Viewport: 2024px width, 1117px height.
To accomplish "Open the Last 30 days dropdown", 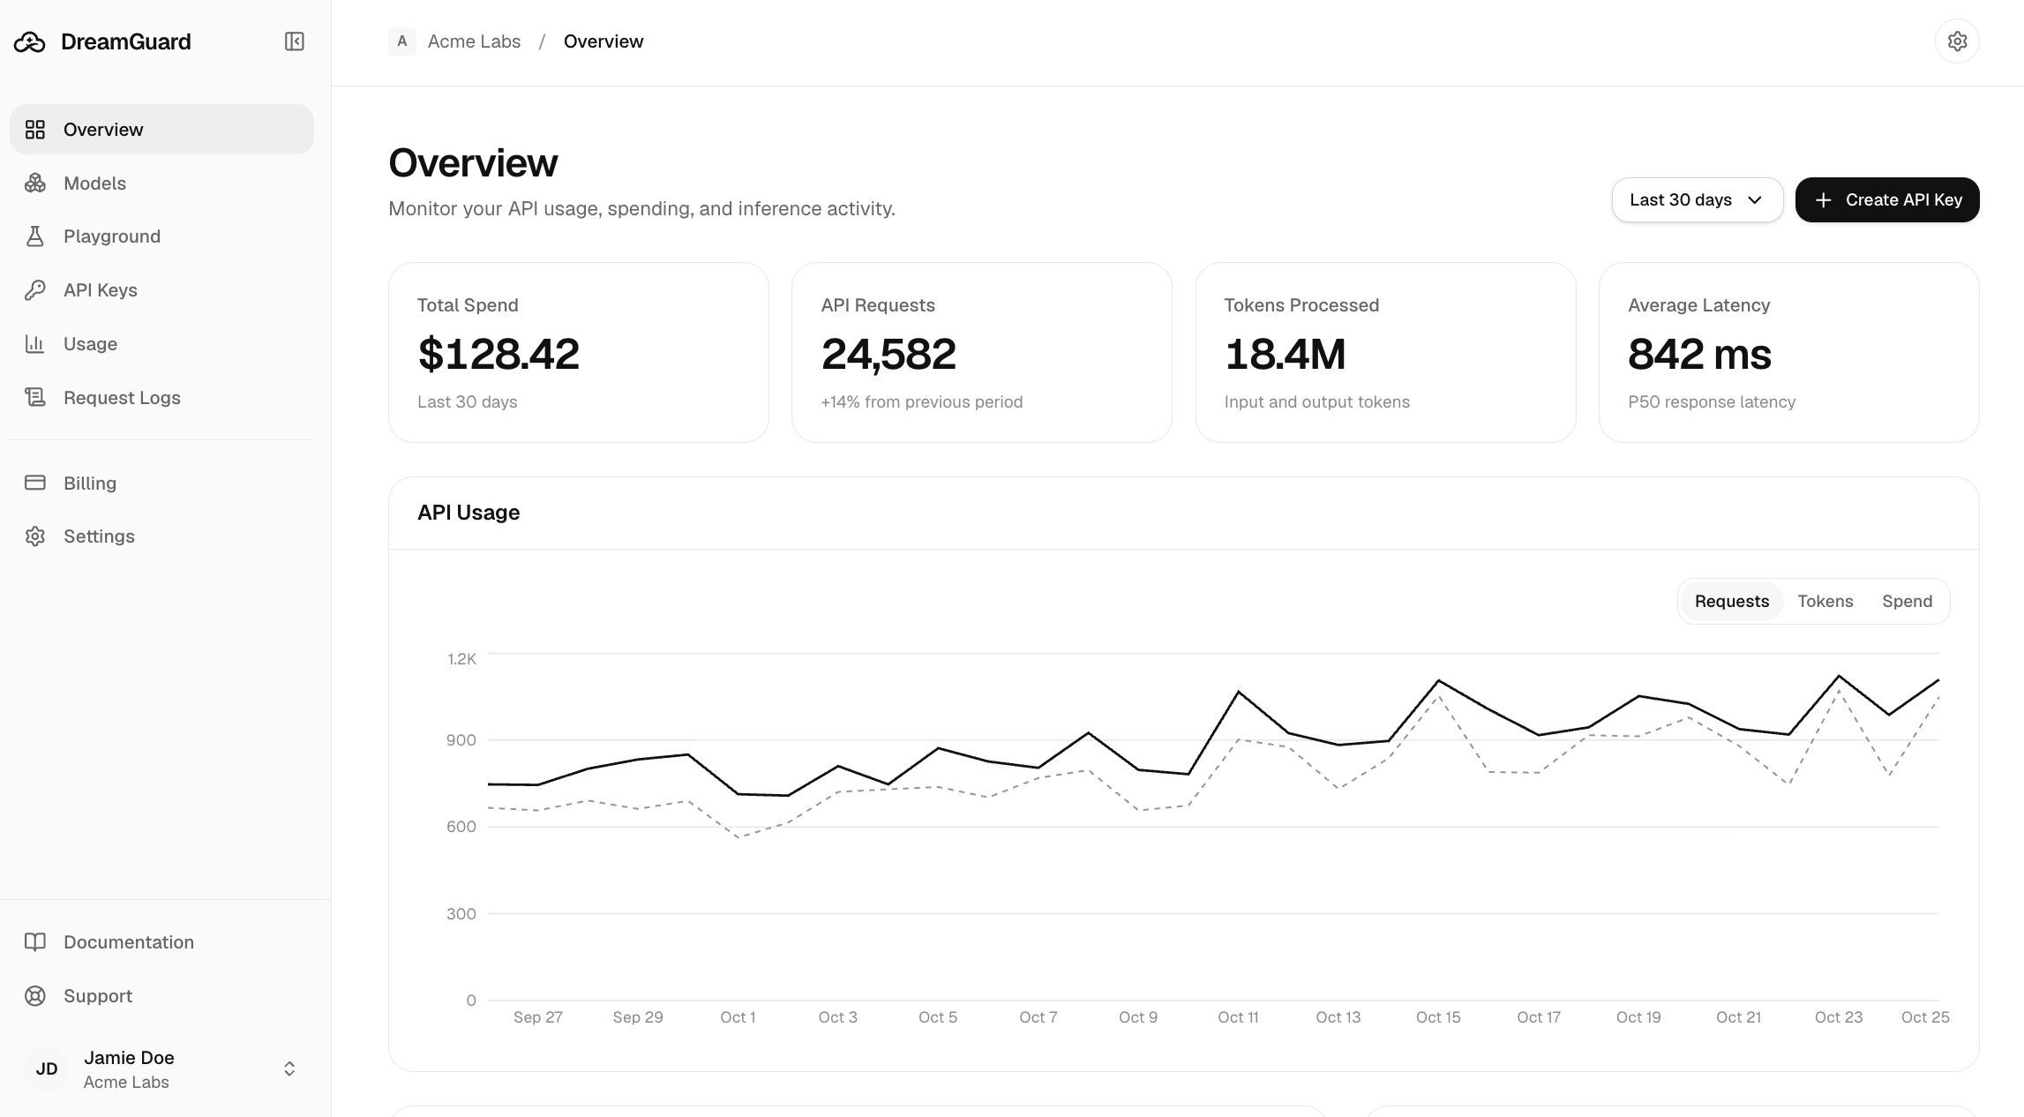I will (1698, 200).
